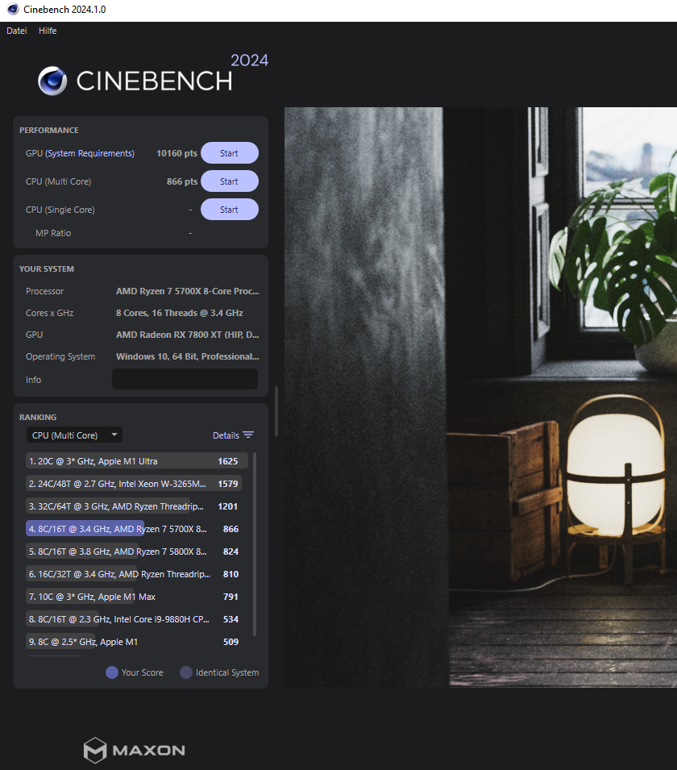Click the Info input field
The width and height of the screenshot is (677, 770).
pyautogui.click(x=185, y=379)
